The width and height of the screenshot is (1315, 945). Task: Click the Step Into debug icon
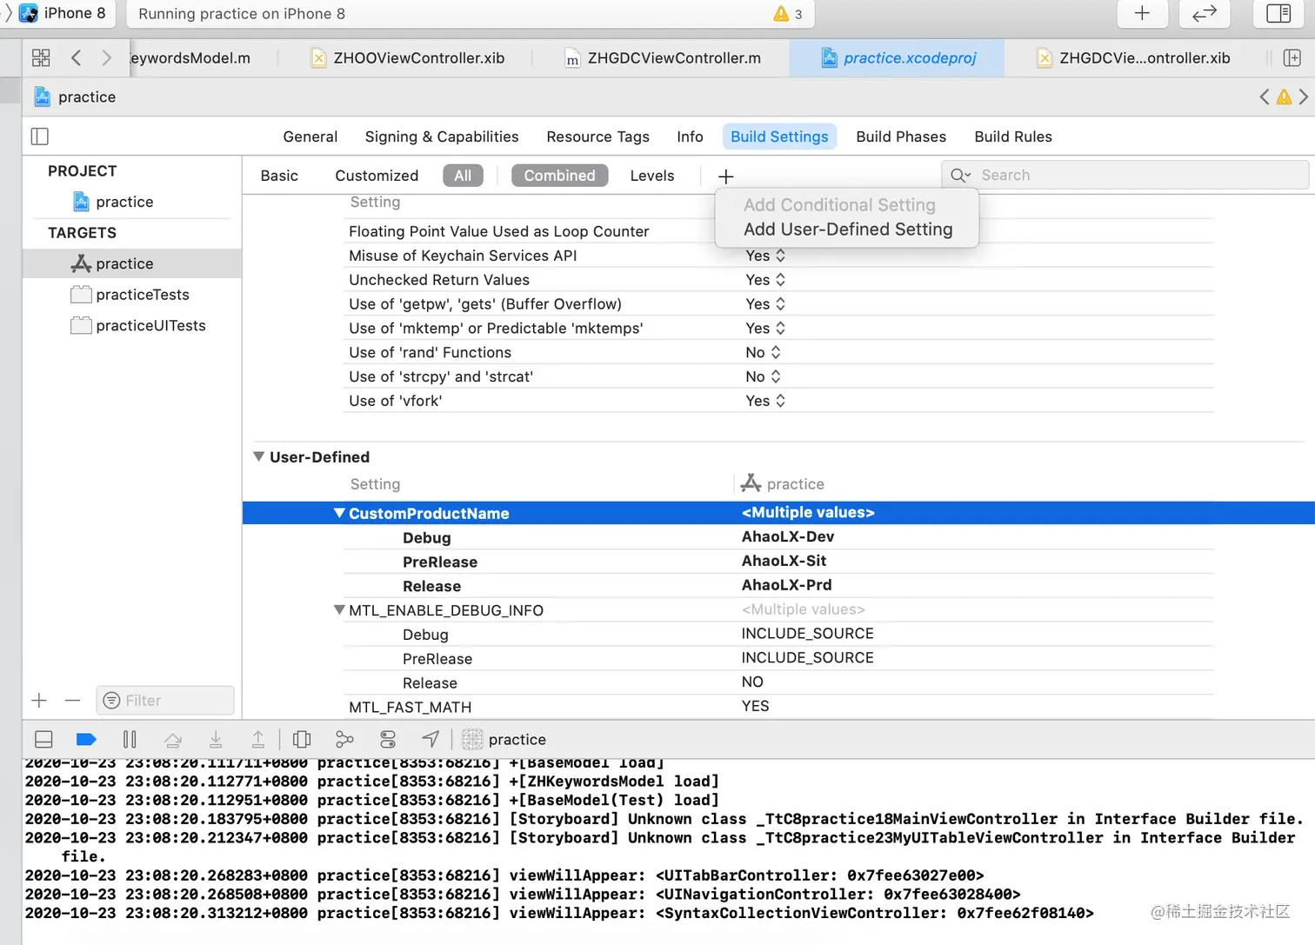216,740
